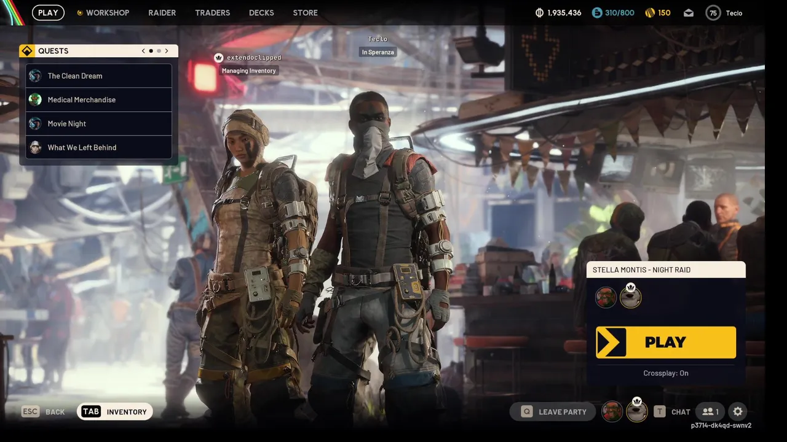Open the Medical Merchandise quest
Viewport: 787px width, 442px height.
tap(99, 99)
